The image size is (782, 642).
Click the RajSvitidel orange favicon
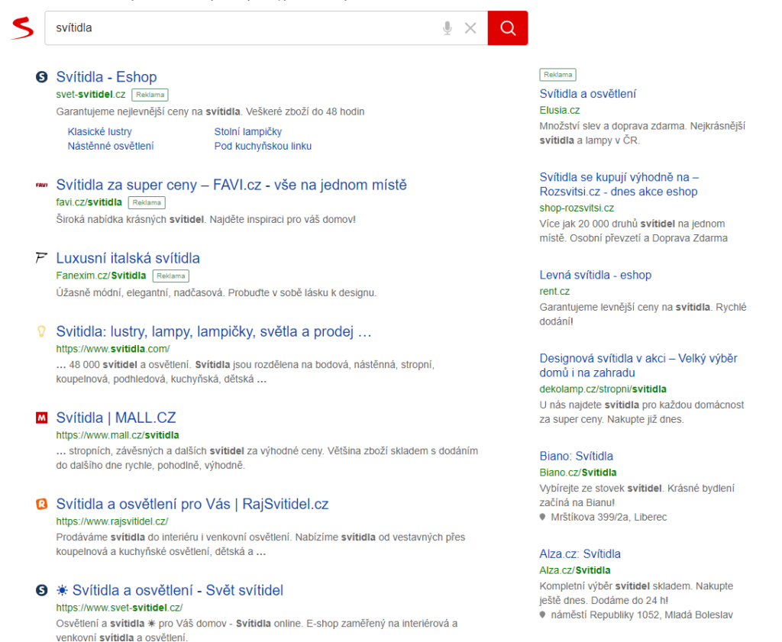point(41,504)
